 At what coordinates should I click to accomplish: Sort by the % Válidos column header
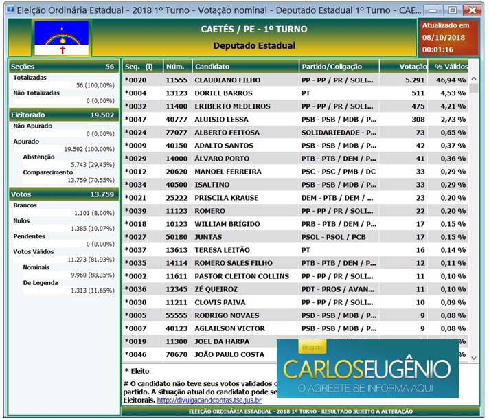(x=448, y=67)
